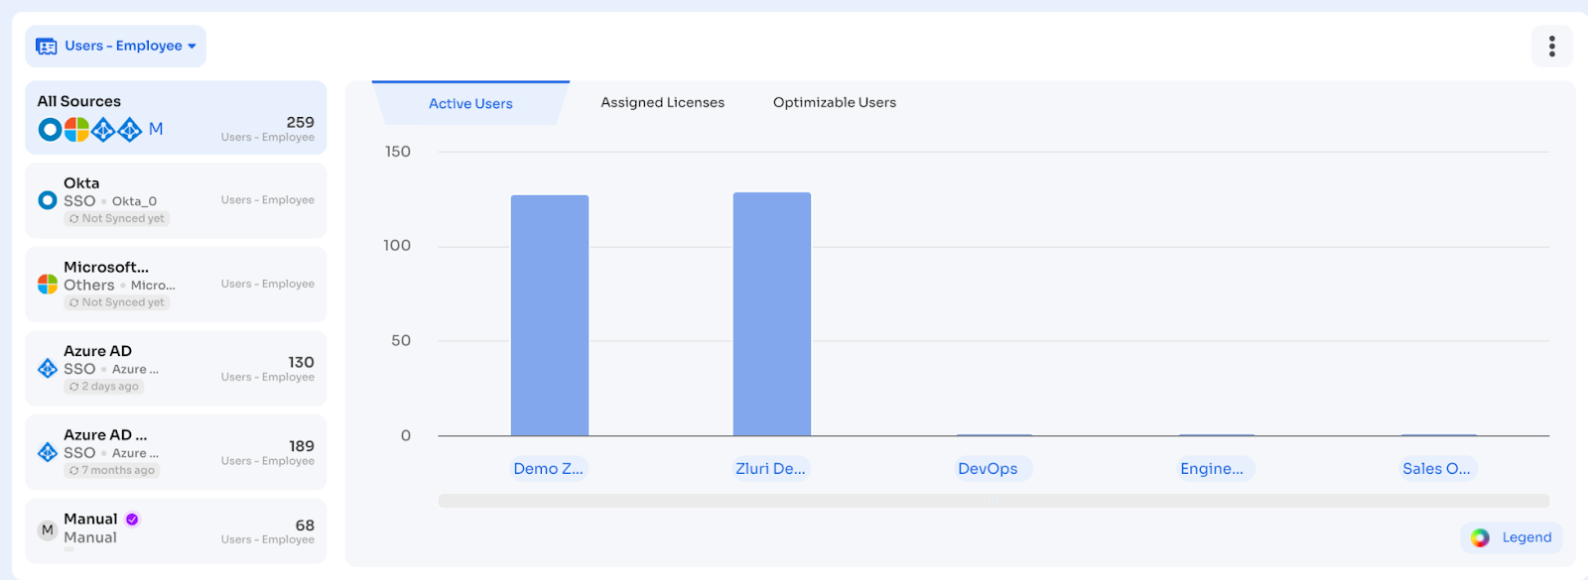Click the Zluri De... axis label
Screen dimensions: 1588x580
771,469
